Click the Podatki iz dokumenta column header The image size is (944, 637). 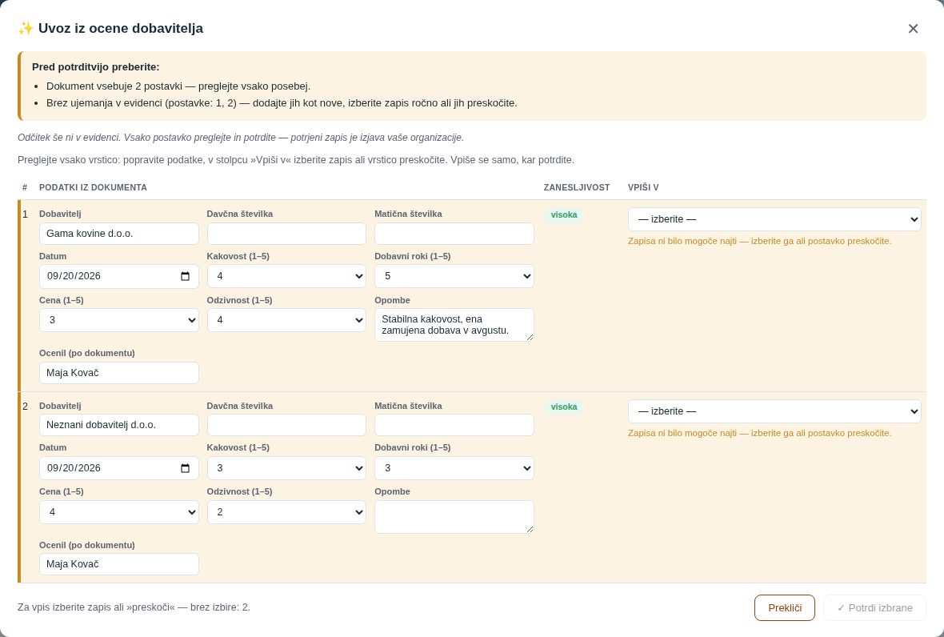pyautogui.click(x=93, y=188)
